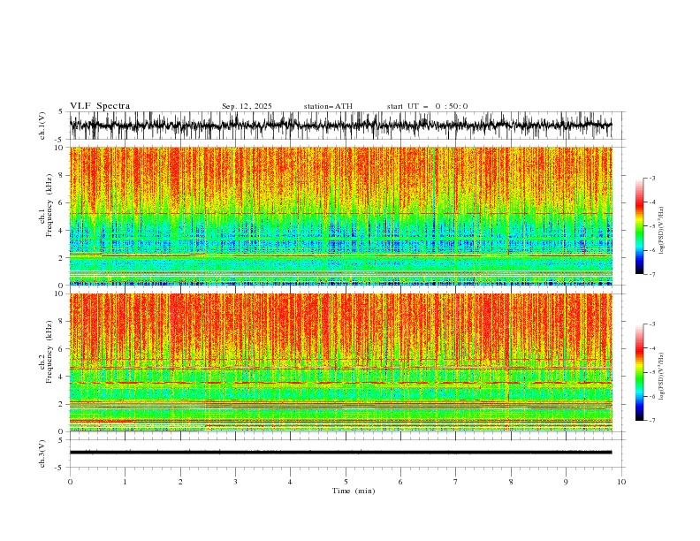
Task: Click the ch.1 color bar log(PSD) label
Action: coord(661,231)
